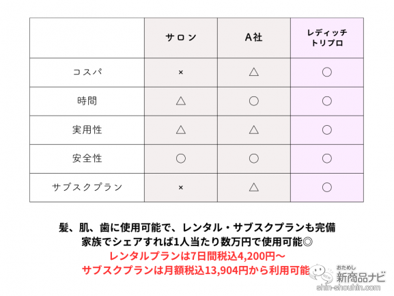394x296 pixels.
Task: Select the 実用性 row label
Action: (x=87, y=130)
